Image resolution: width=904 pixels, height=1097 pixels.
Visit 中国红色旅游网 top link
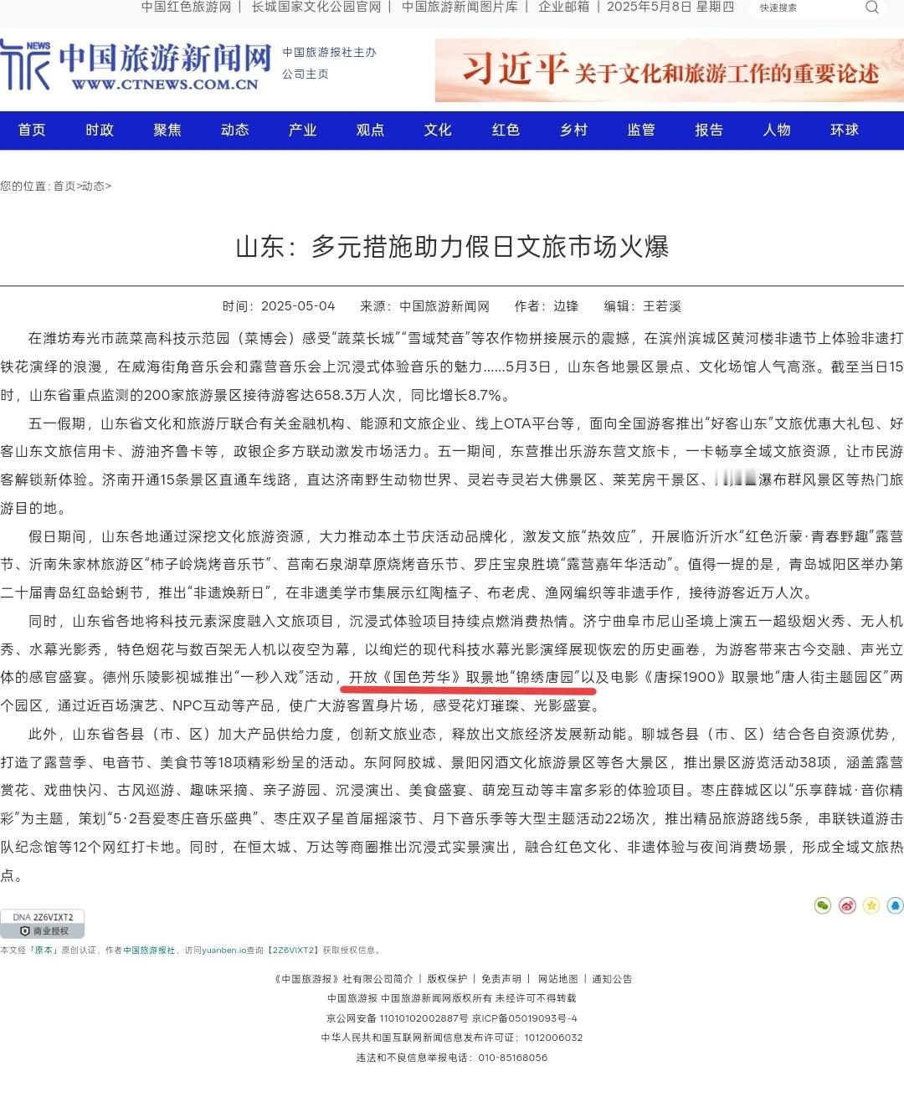pos(186,7)
